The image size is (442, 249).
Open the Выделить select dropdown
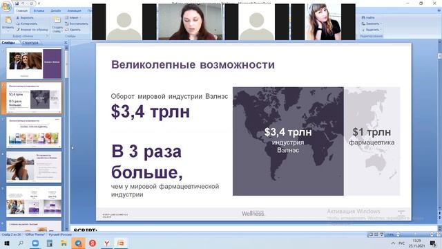(x=372, y=30)
